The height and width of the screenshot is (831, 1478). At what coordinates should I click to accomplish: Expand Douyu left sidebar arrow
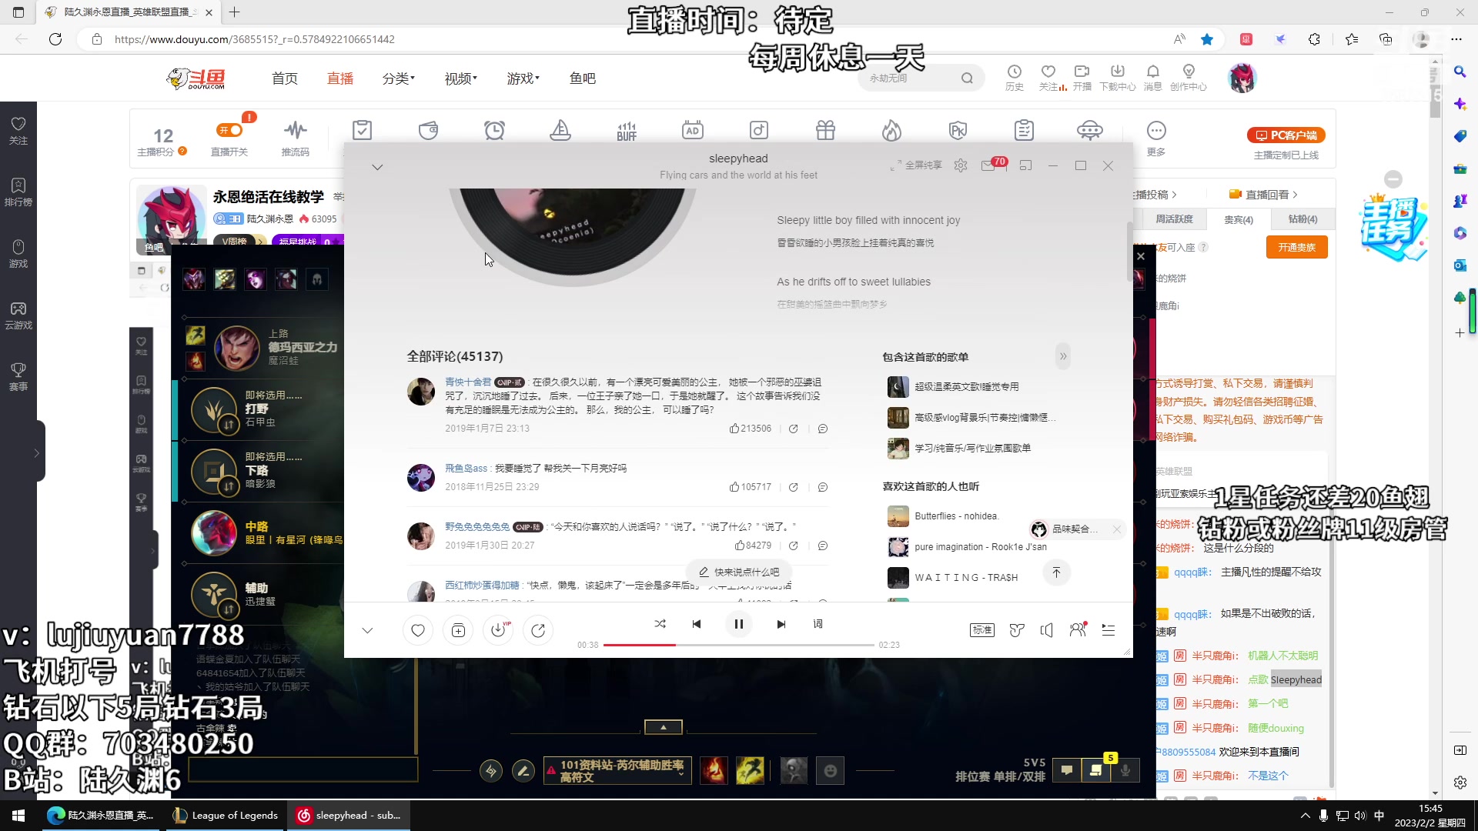coord(36,453)
